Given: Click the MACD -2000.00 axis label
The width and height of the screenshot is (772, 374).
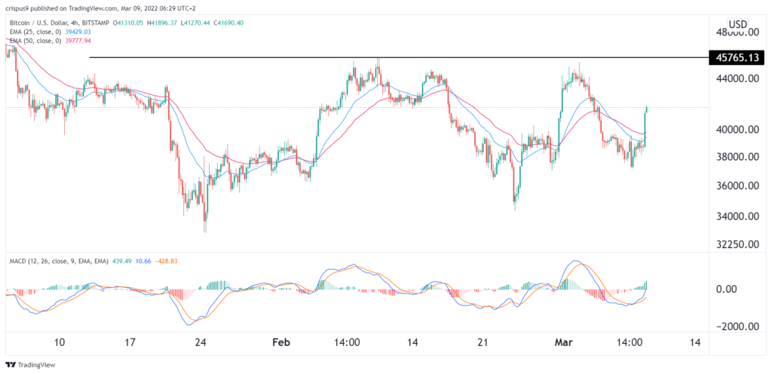Looking at the screenshot, I should [x=737, y=326].
